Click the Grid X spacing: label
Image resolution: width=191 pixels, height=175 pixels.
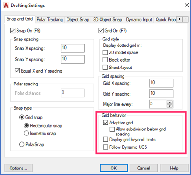[117, 83]
